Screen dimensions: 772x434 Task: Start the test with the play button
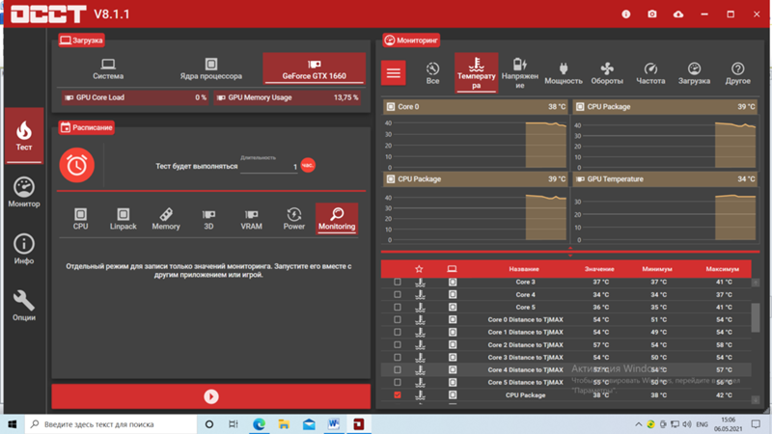click(211, 396)
